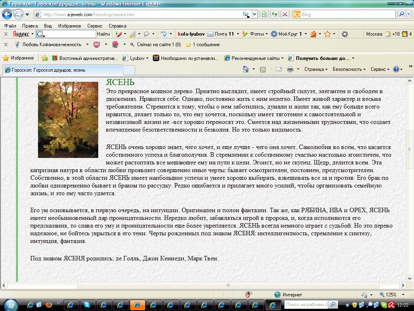Click the speech bubble comments icon
The width and height of the screenshot is (414, 311).
[146, 34]
